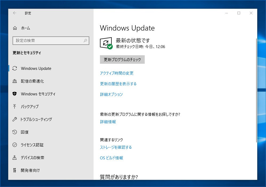
Task: Click the 詳細情報 link
Action: tap(108, 122)
